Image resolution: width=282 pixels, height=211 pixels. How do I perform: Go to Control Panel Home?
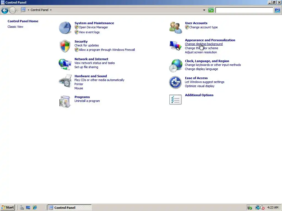click(x=23, y=21)
